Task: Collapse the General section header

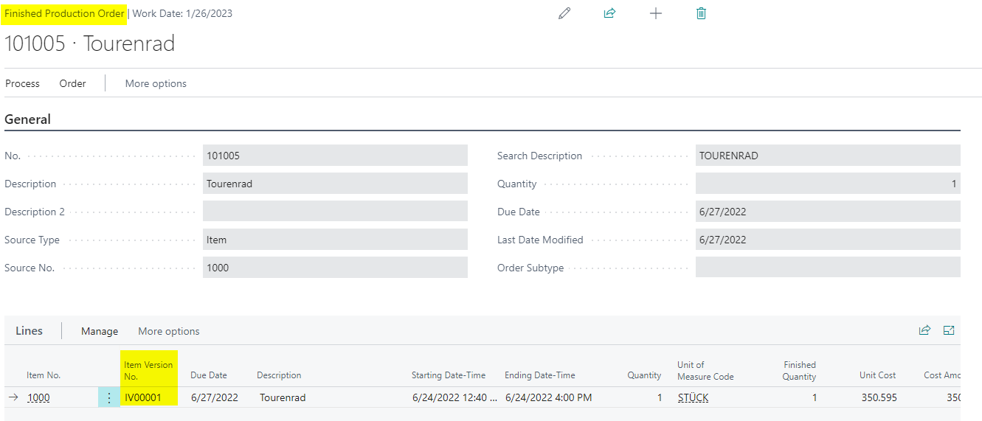Action: click(x=28, y=119)
